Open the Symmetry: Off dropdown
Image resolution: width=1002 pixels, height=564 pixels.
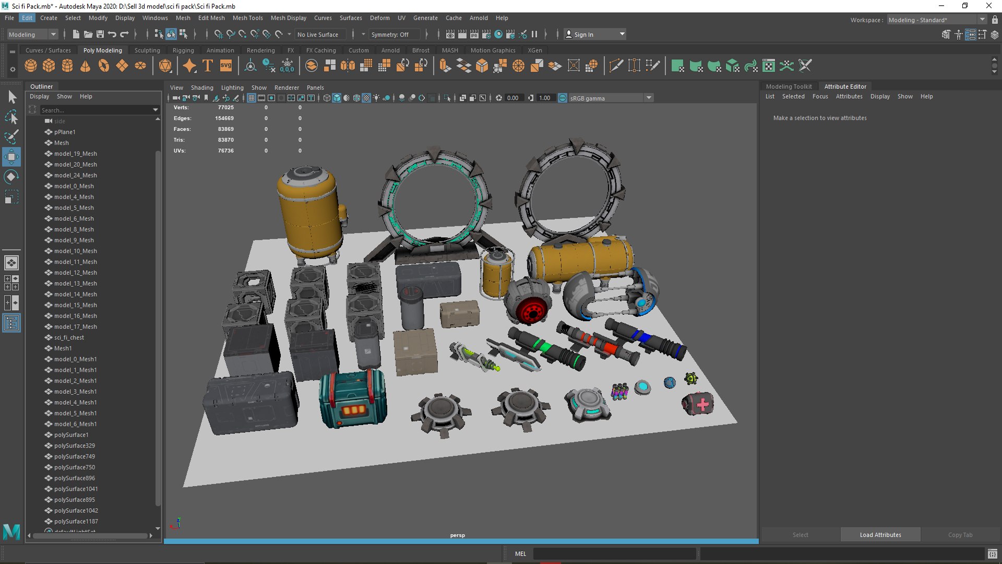coord(396,34)
